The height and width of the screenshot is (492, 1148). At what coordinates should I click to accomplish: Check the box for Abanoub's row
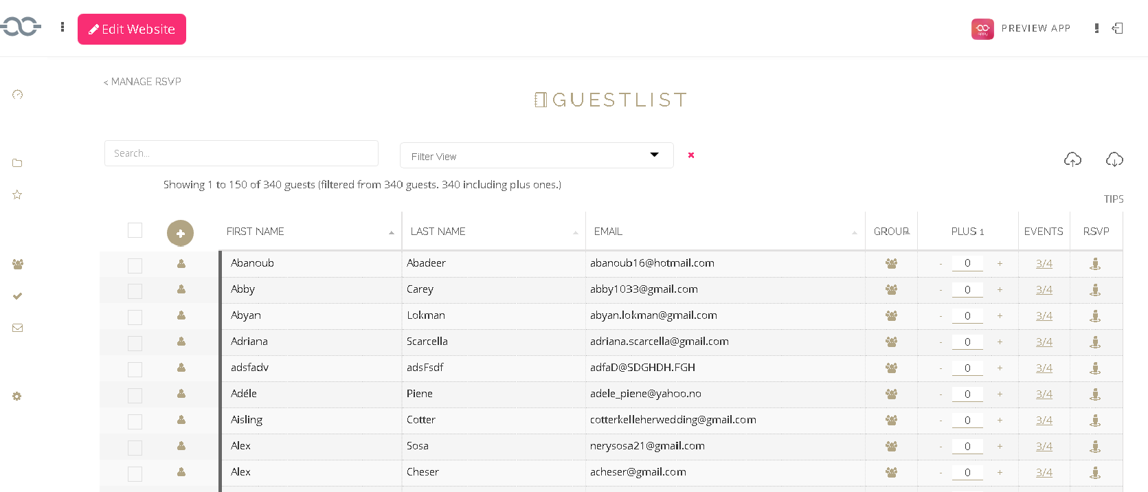135,265
